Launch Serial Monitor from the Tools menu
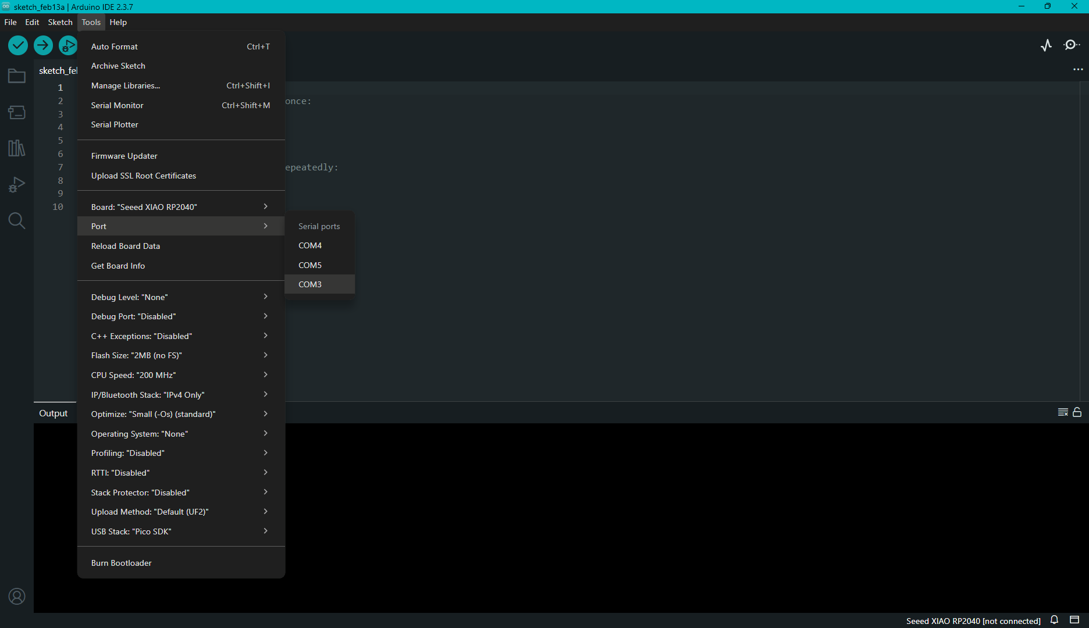Image resolution: width=1089 pixels, height=628 pixels. [181, 105]
